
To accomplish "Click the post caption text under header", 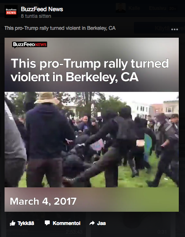I will pyautogui.click(x=60, y=28).
